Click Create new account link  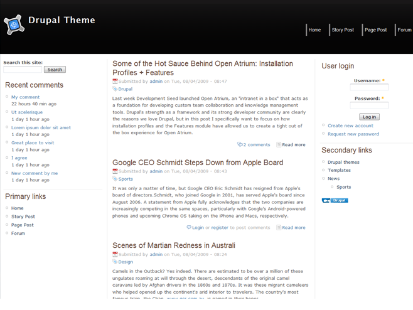(x=350, y=126)
